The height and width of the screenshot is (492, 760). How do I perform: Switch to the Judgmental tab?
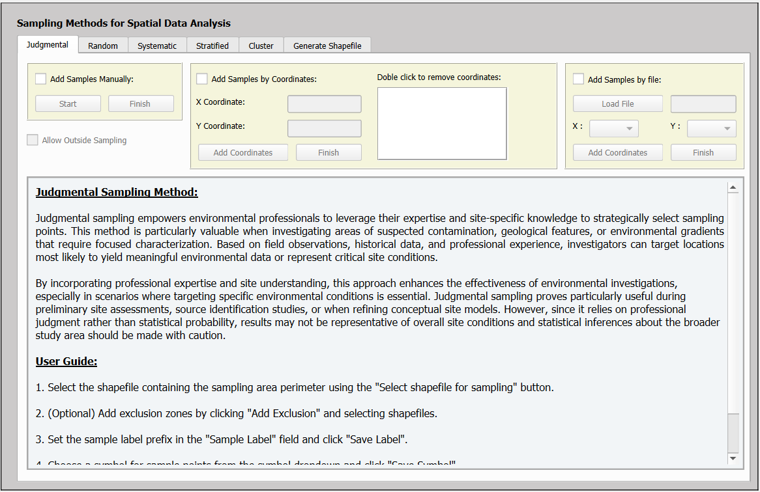click(48, 44)
